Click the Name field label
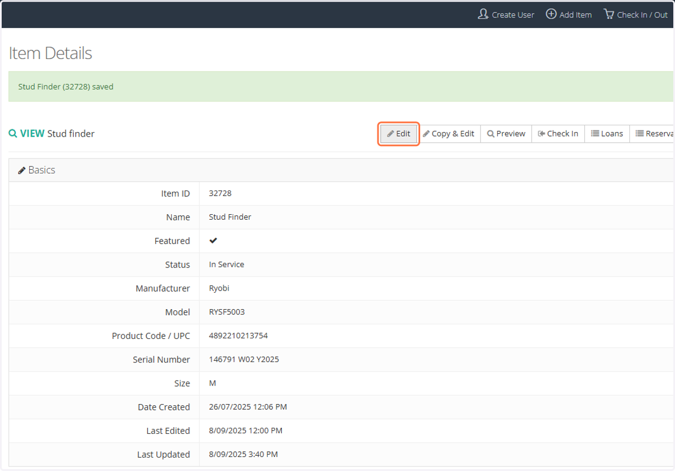 pos(178,217)
